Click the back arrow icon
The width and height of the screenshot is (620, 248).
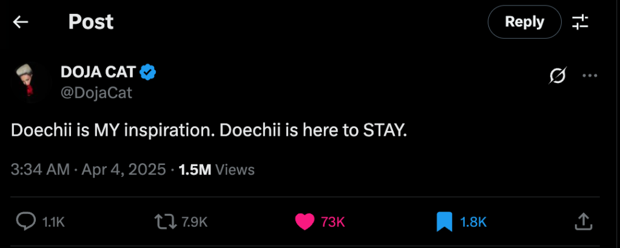(x=21, y=22)
